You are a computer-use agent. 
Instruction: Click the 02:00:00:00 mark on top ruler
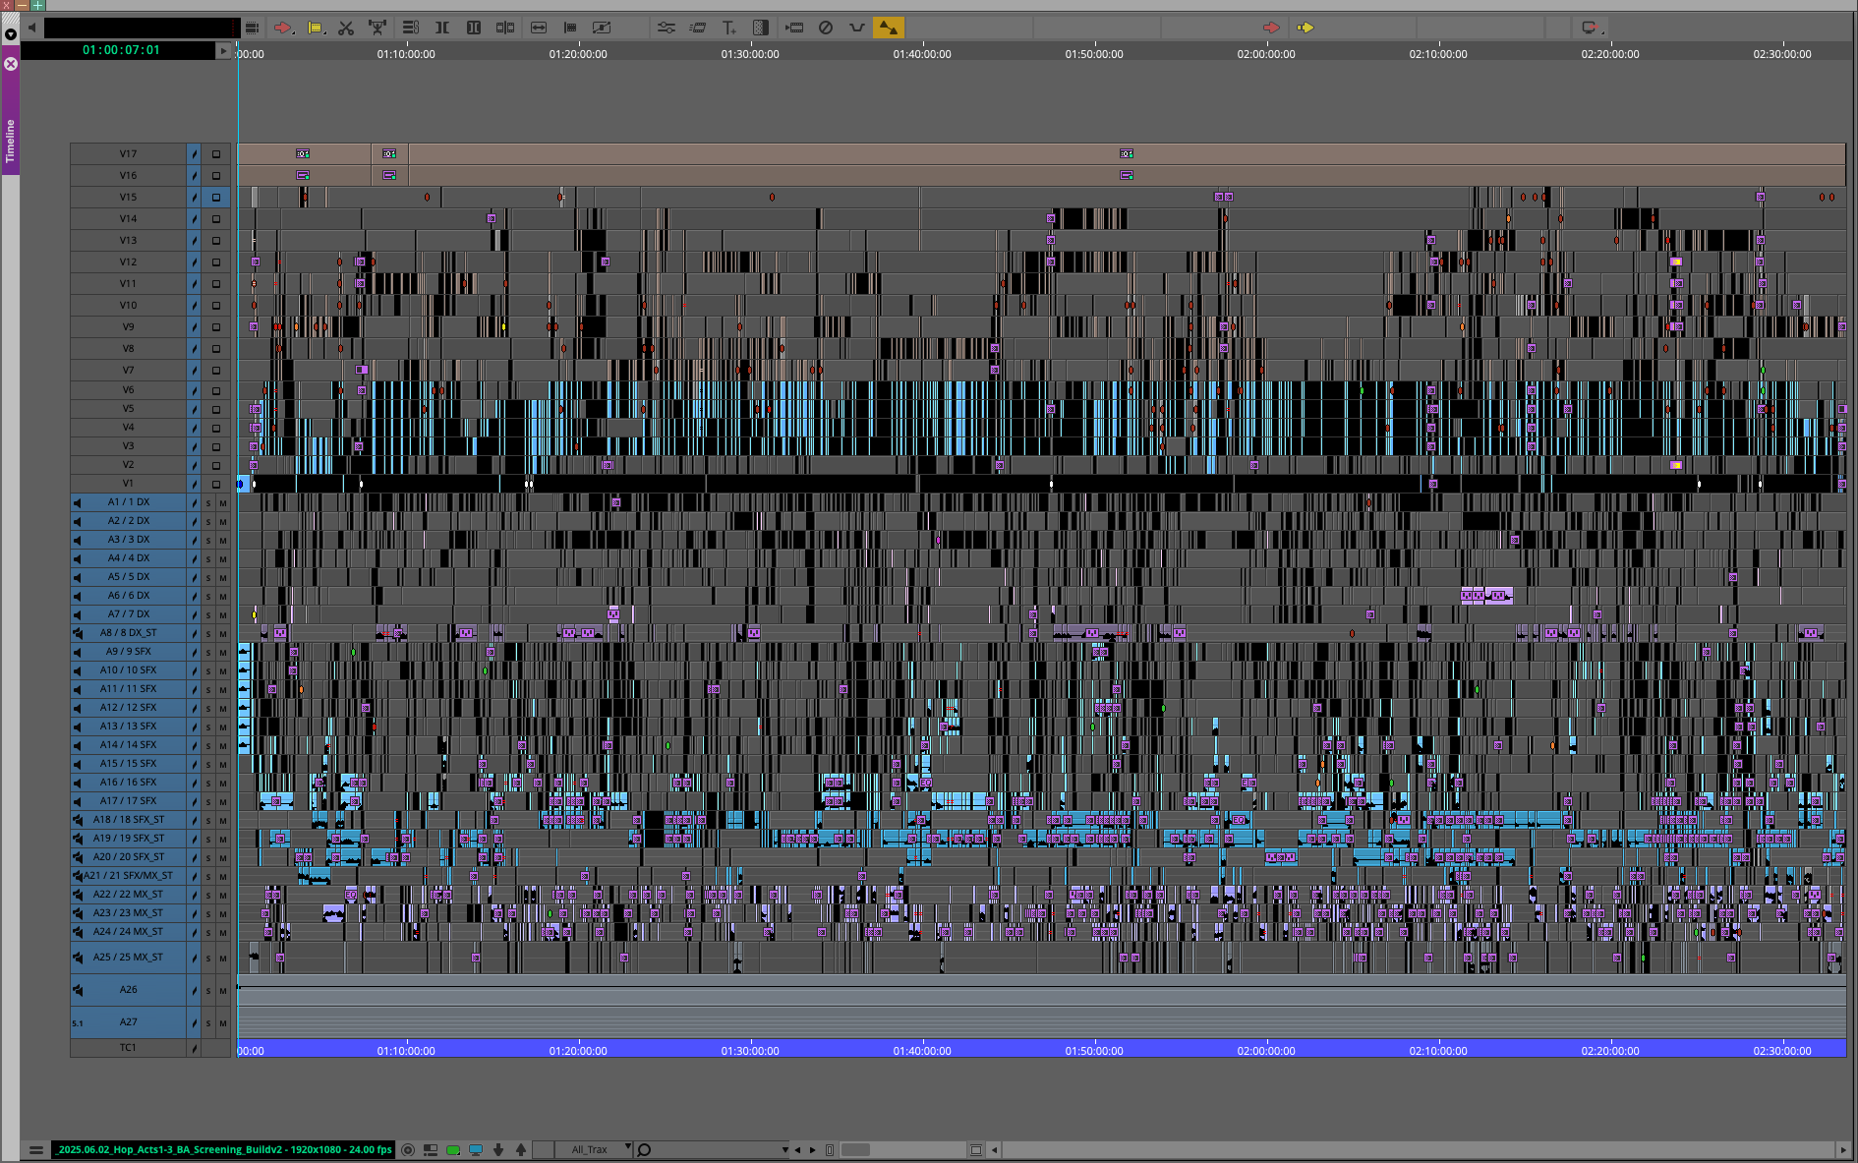(x=1266, y=54)
